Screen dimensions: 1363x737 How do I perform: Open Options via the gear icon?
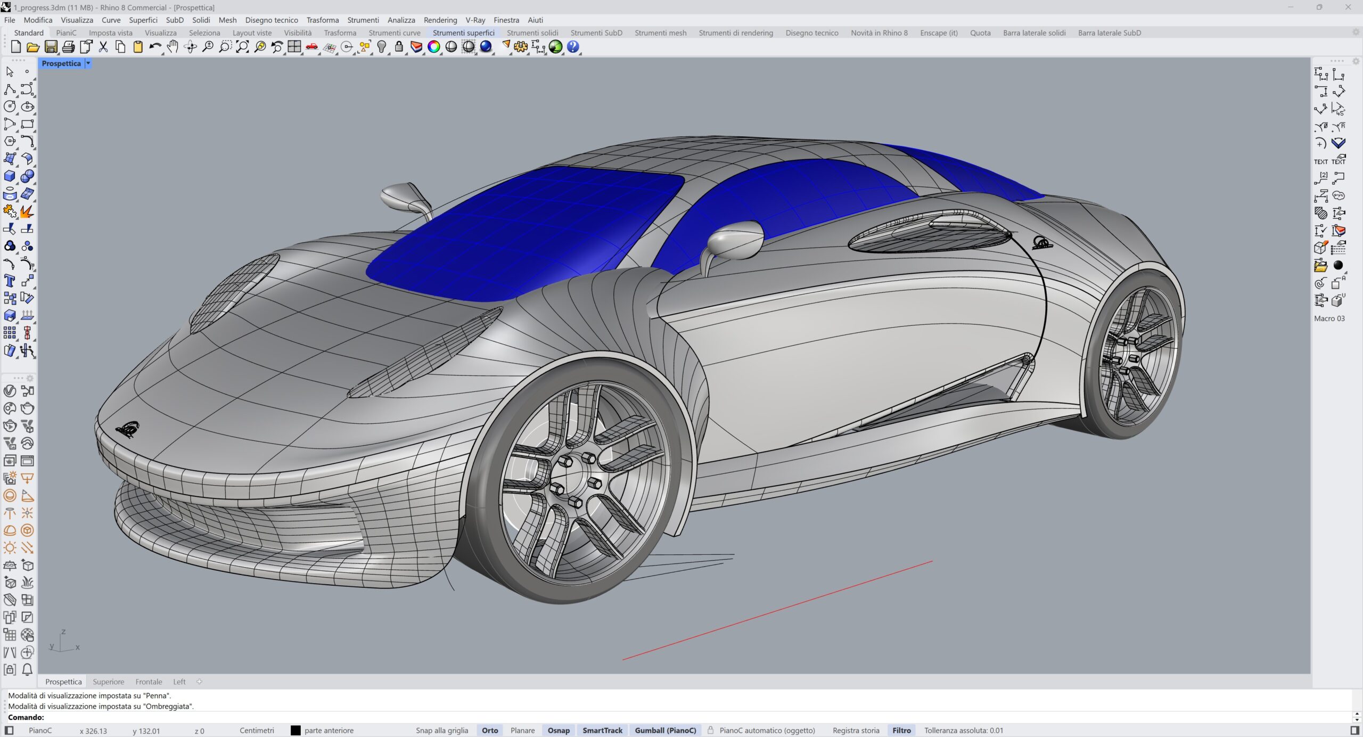(x=521, y=47)
